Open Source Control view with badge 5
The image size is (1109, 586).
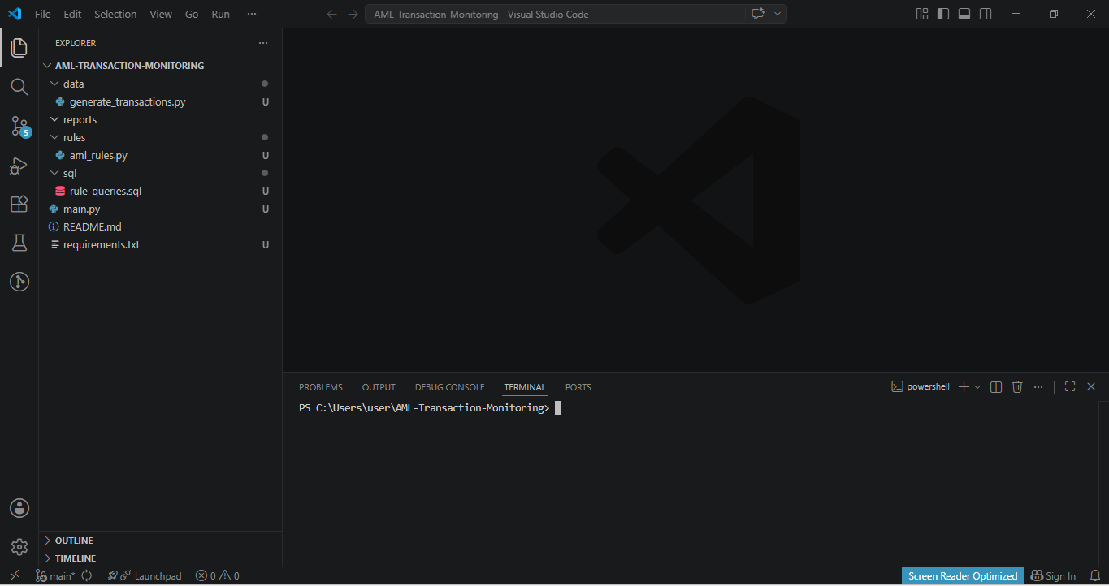(19, 126)
